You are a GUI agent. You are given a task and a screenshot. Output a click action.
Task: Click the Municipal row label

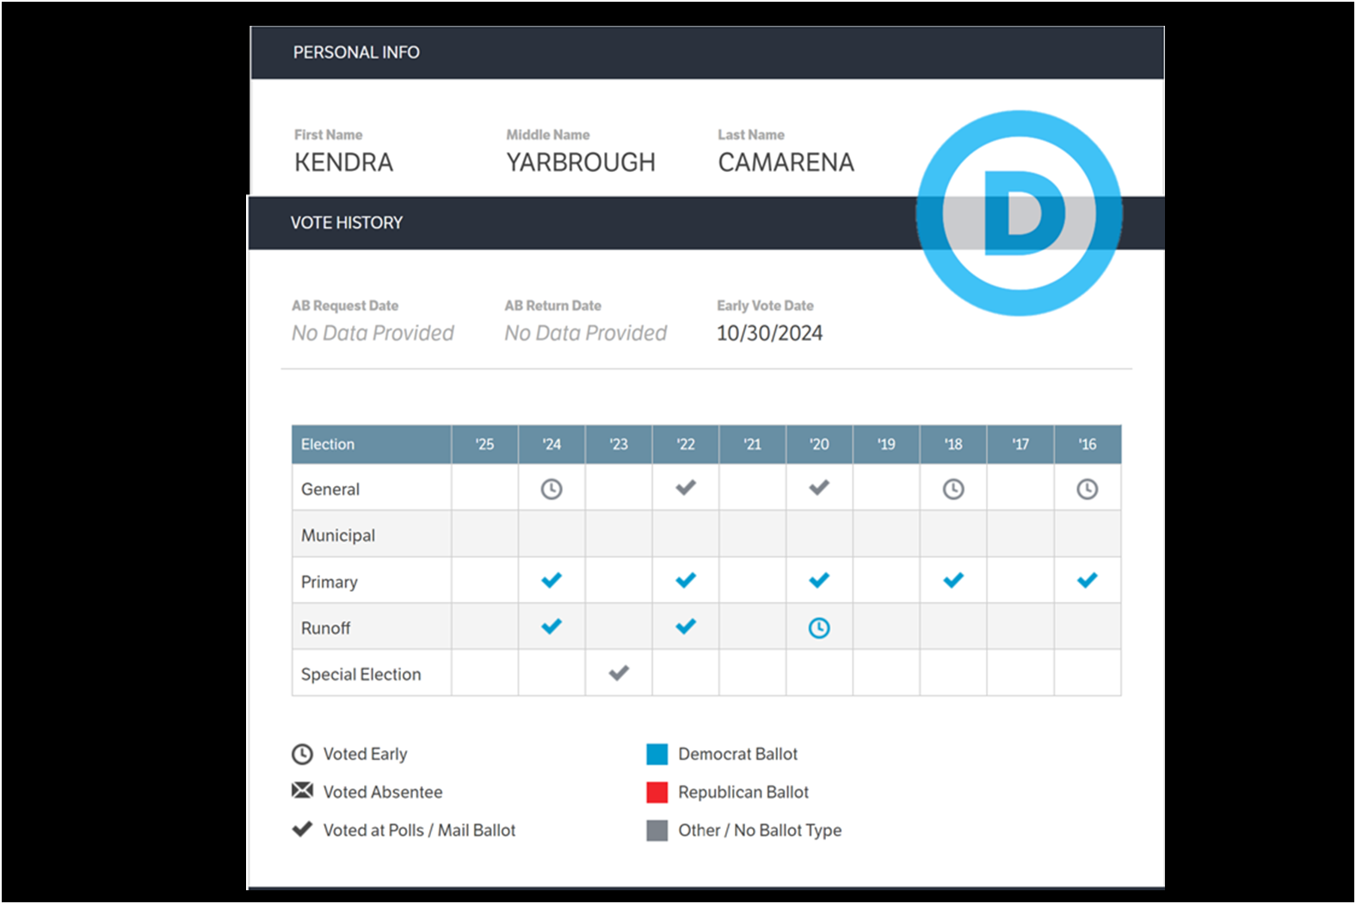338,536
